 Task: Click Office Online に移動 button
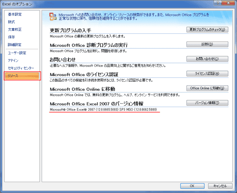(x=207, y=88)
